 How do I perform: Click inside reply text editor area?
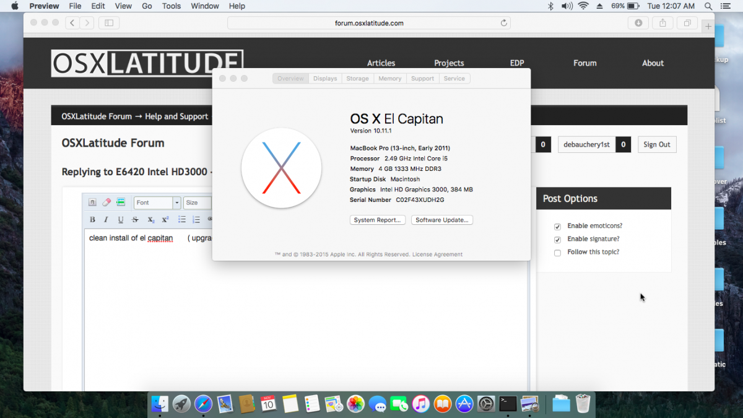[306, 310]
